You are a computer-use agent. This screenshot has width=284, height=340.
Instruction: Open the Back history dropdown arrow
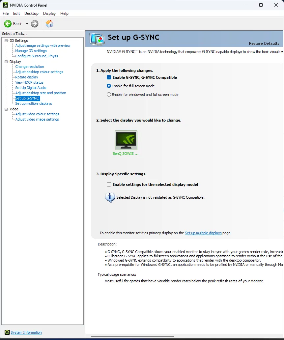(x=27, y=24)
